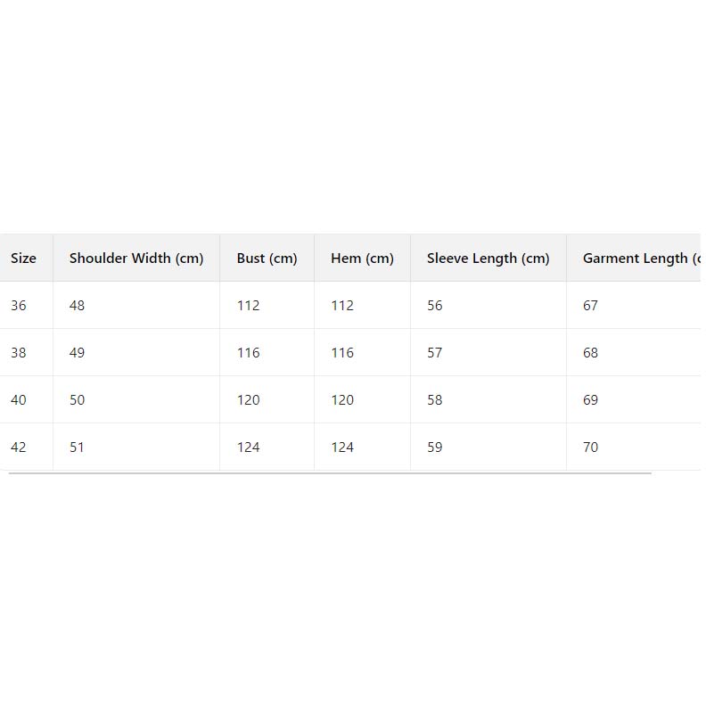Screen dimensions: 706x706
Task: Click the Garment Length column header
Action: (638, 259)
